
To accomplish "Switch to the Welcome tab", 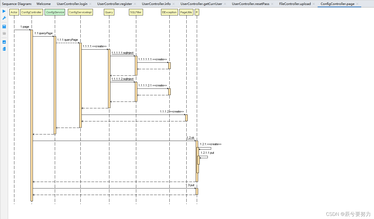I will coord(44,4).
